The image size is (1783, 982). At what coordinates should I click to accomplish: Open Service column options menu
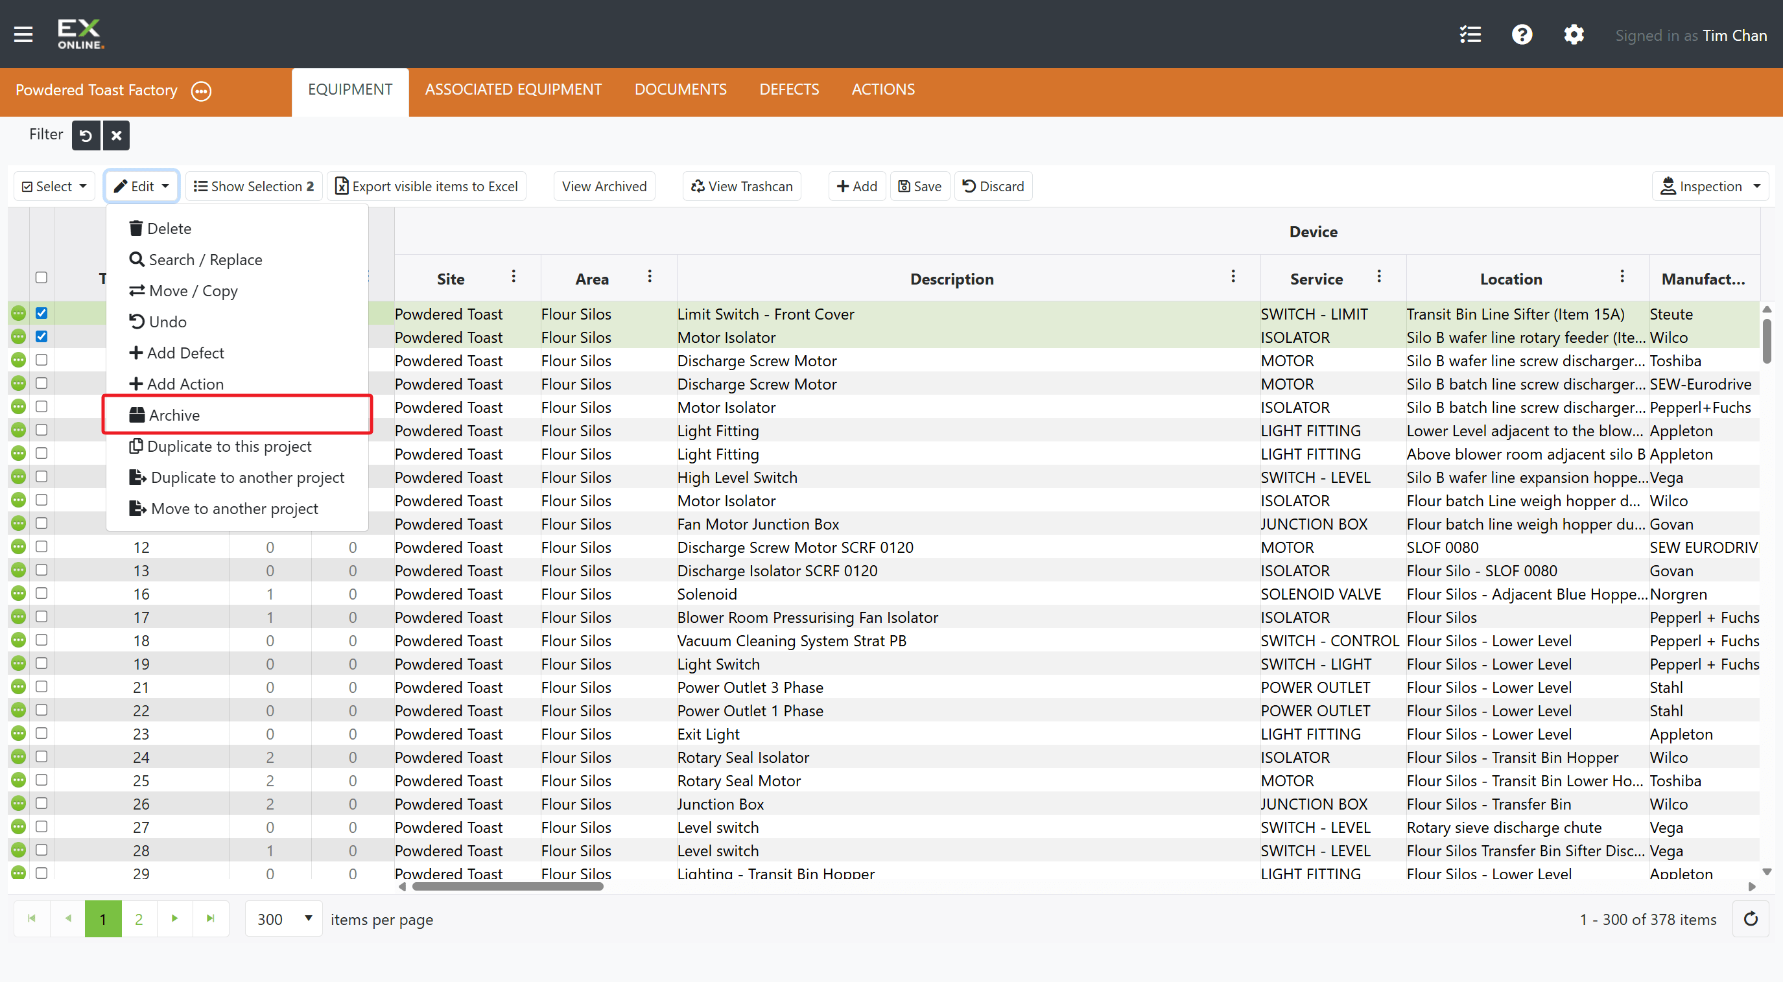click(x=1379, y=277)
